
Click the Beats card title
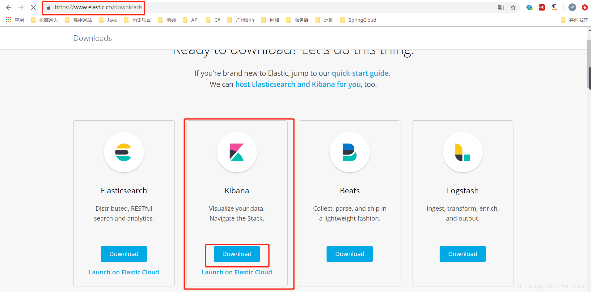click(x=350, y=191)
